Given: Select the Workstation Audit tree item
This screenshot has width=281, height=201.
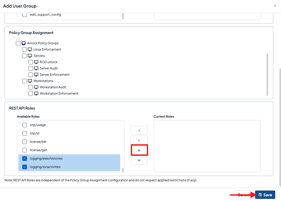Looking at the screenshot, I should coord(53,87).
